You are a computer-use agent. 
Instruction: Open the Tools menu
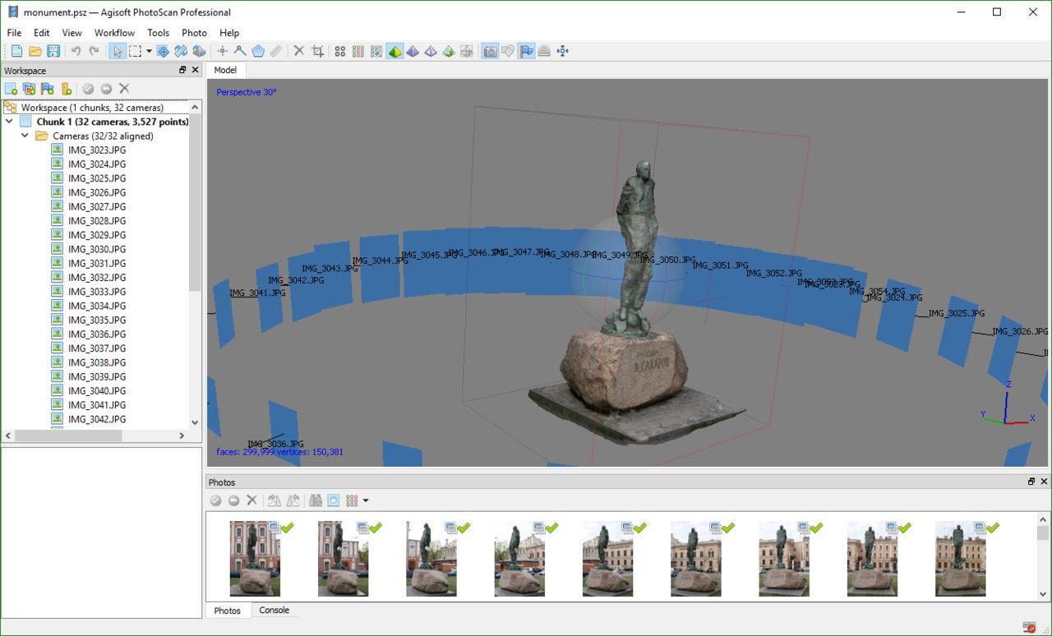(158, 33)
